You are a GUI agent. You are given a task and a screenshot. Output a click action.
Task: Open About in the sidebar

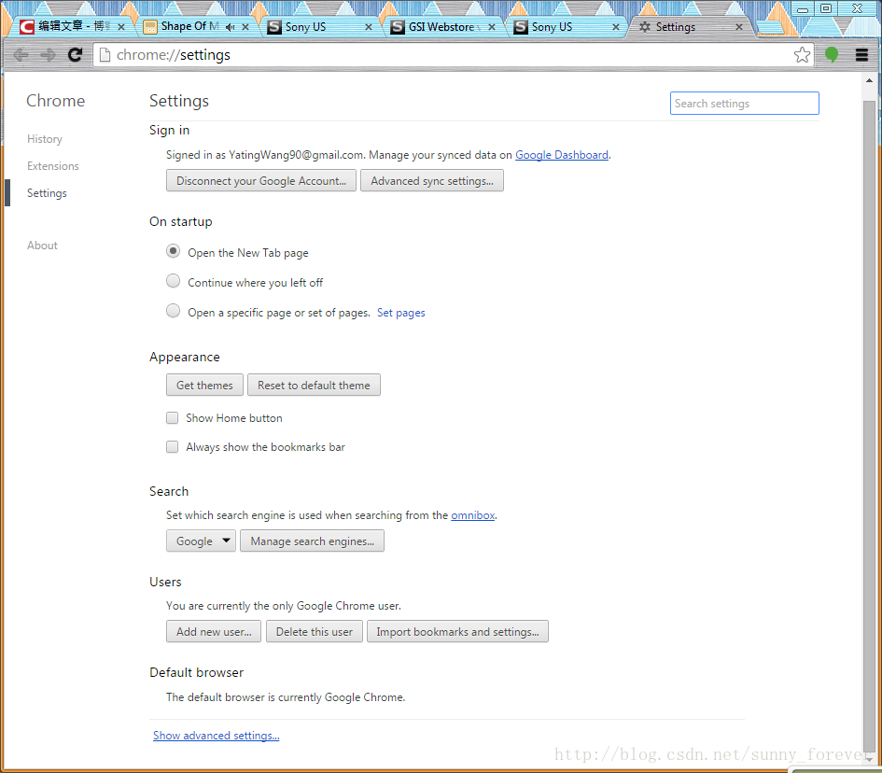[42, 246]
